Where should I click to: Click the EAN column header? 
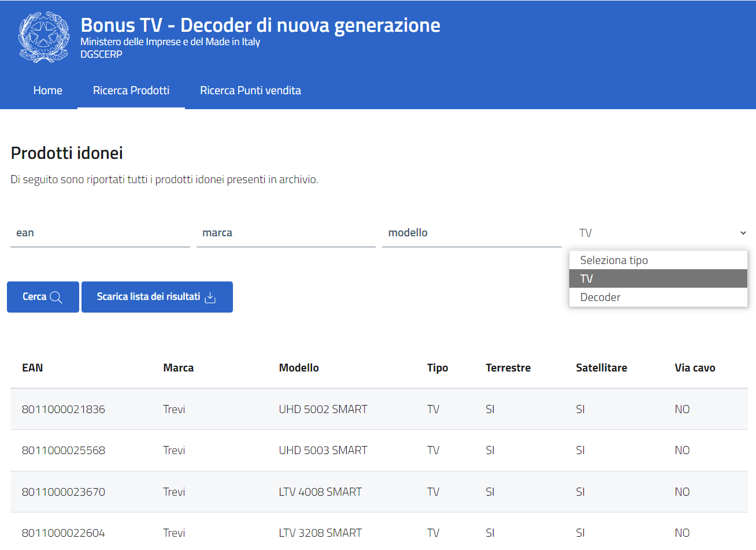(32, 367)
